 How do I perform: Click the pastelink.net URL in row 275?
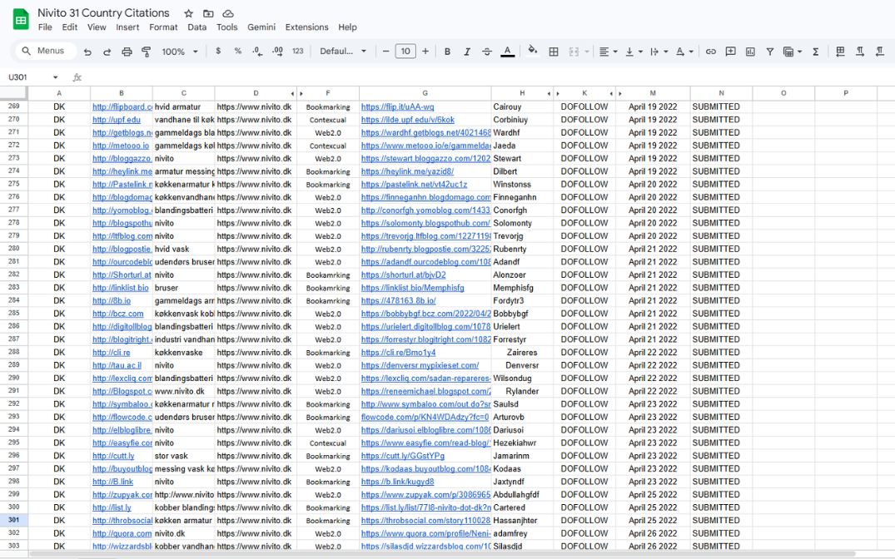click(x=414, y=185)
